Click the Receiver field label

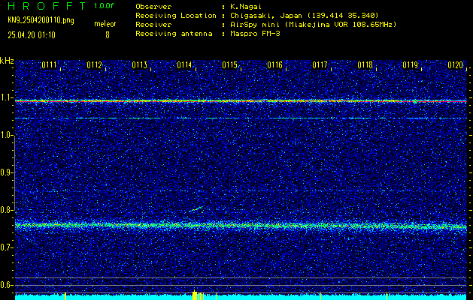point(153,25)
